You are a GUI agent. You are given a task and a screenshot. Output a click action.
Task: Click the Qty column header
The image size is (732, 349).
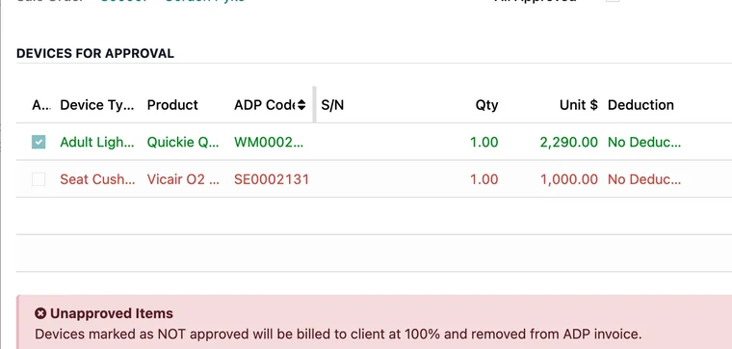(x=486, y=105)
